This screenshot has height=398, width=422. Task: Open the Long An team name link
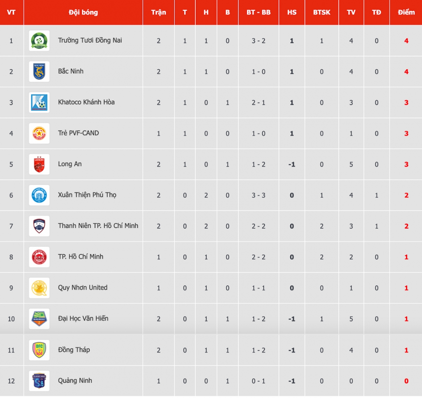(70, 164)
